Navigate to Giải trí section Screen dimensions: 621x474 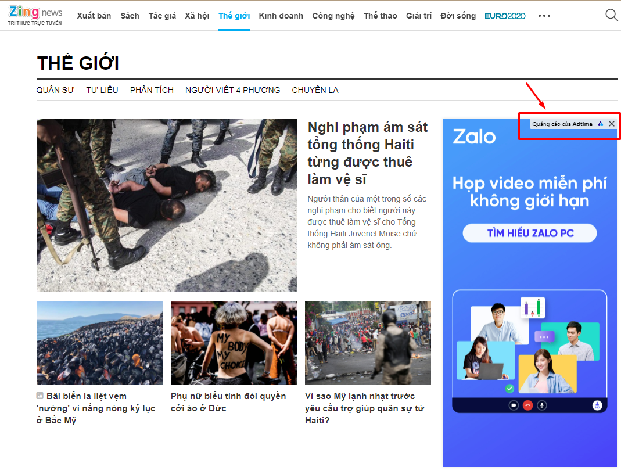point(419,16)
